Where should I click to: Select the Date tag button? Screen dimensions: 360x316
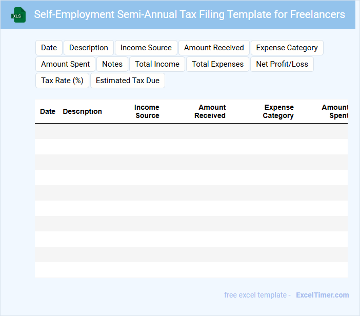point(49,48)
